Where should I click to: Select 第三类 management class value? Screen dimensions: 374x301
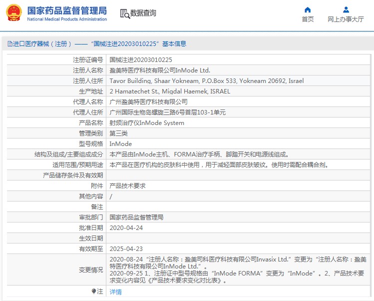(x=118, y=133)
